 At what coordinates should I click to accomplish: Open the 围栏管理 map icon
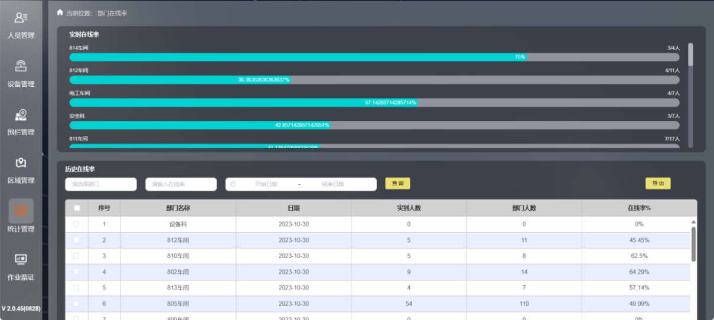click(21, 115)
